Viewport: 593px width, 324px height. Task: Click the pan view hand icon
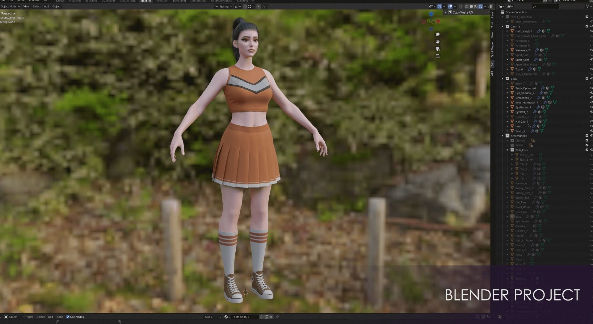click(x=437, y=41)
